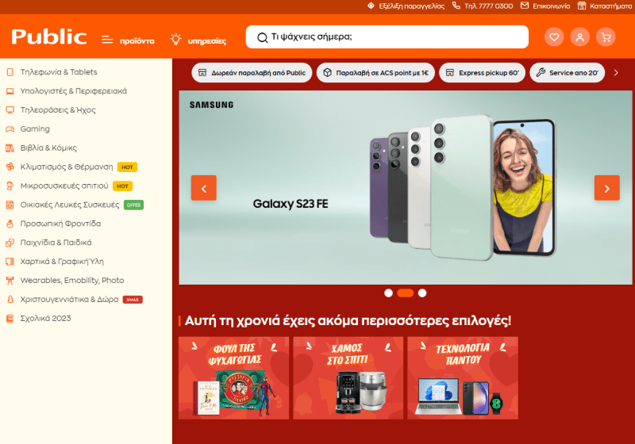Image resolution: width=635 pixels, height=444 pixels.
Task: Select the first carousel dot
Action: tap(388, 293)
